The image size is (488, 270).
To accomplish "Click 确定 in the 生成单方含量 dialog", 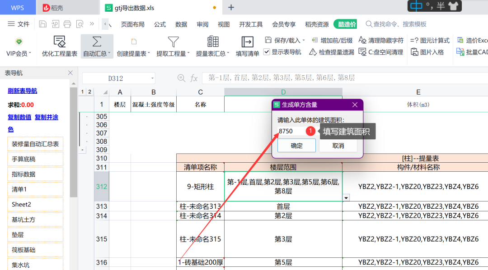I will coord(297,146).
